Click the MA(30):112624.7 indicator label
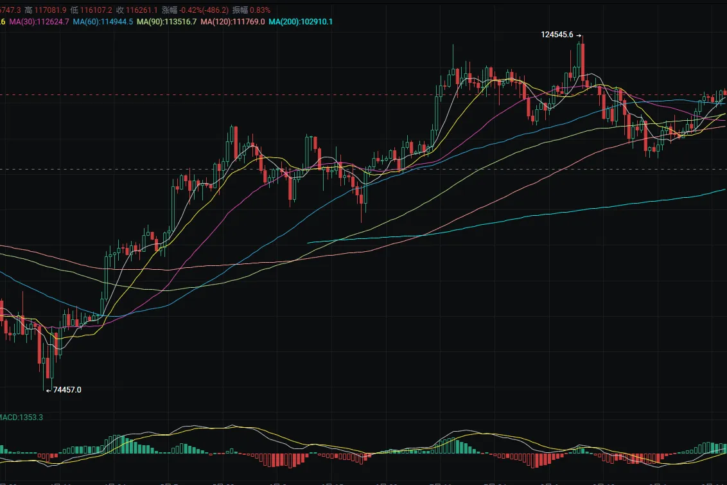The image size is (727, 485). click(x=39, y=22)
